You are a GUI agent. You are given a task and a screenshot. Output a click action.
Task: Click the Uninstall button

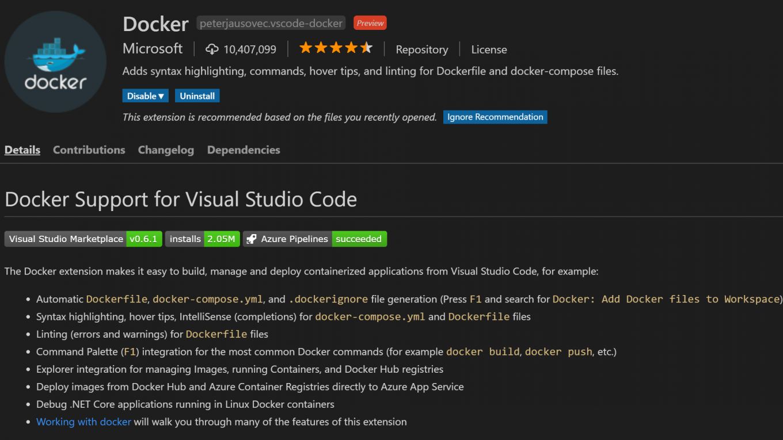pos(197,95)
